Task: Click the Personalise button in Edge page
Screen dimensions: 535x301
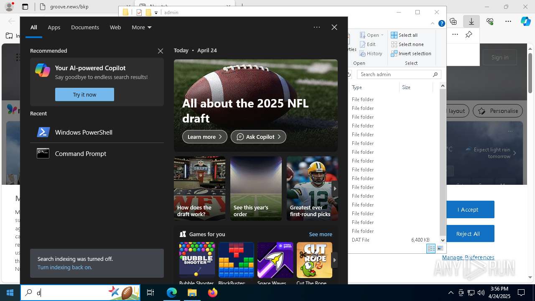Action: coord(498,111)
